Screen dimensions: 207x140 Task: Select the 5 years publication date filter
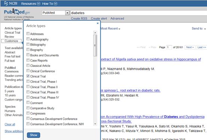pos(9,91)
